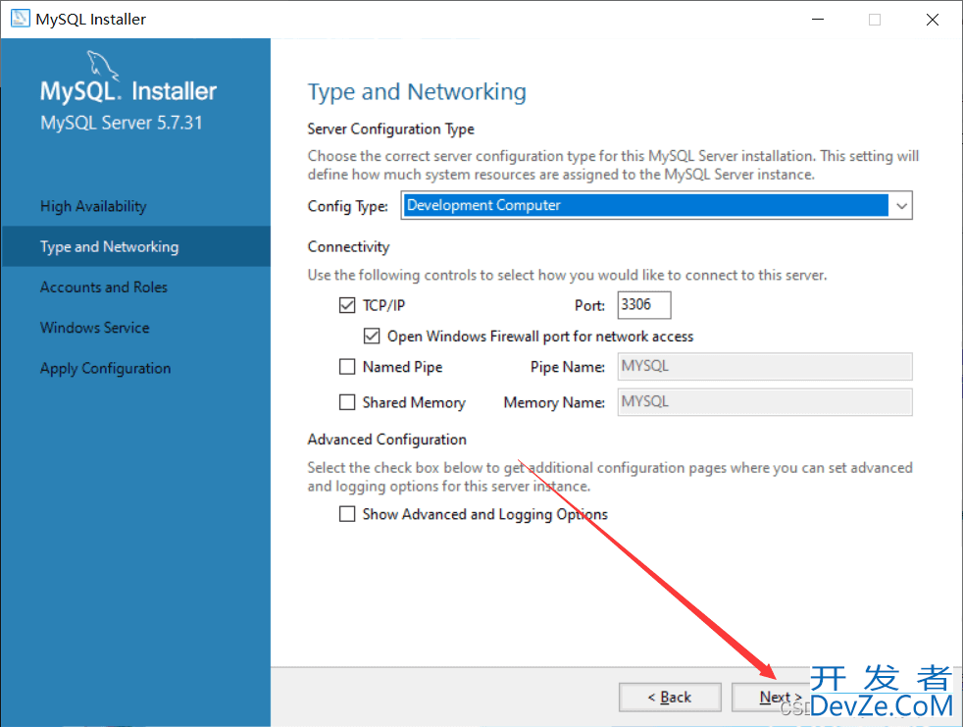Viewport: 963px width, 727px height.
Task: Check the Named Pipe option
Action: point(347,366)
